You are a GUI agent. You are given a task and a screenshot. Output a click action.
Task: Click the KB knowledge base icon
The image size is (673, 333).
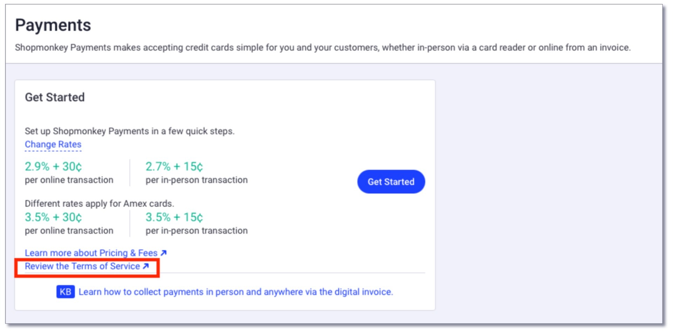point(65,292)
